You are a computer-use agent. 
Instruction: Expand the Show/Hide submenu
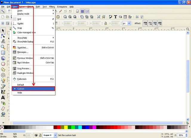pyautogui.click(x=33, y=38)
